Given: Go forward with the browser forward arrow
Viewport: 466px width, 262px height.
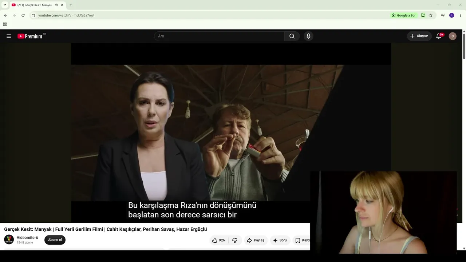Looking at the screenshot, I should tap(14, 15).
